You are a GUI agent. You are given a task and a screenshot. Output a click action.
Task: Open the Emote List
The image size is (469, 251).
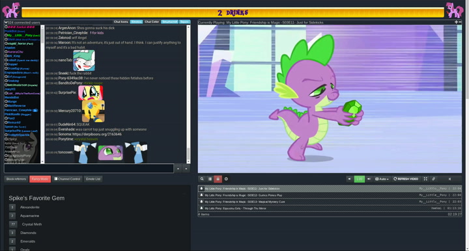93,179
